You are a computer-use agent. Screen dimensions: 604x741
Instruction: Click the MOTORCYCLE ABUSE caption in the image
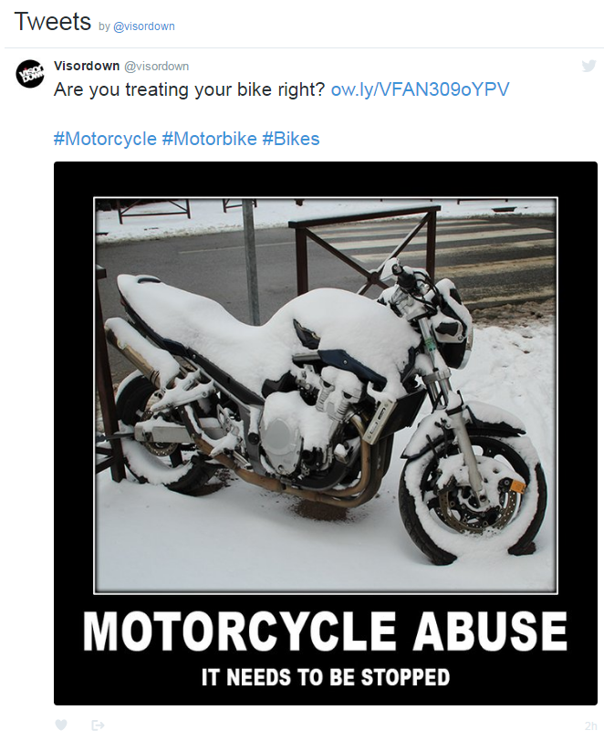click(325, 631)
